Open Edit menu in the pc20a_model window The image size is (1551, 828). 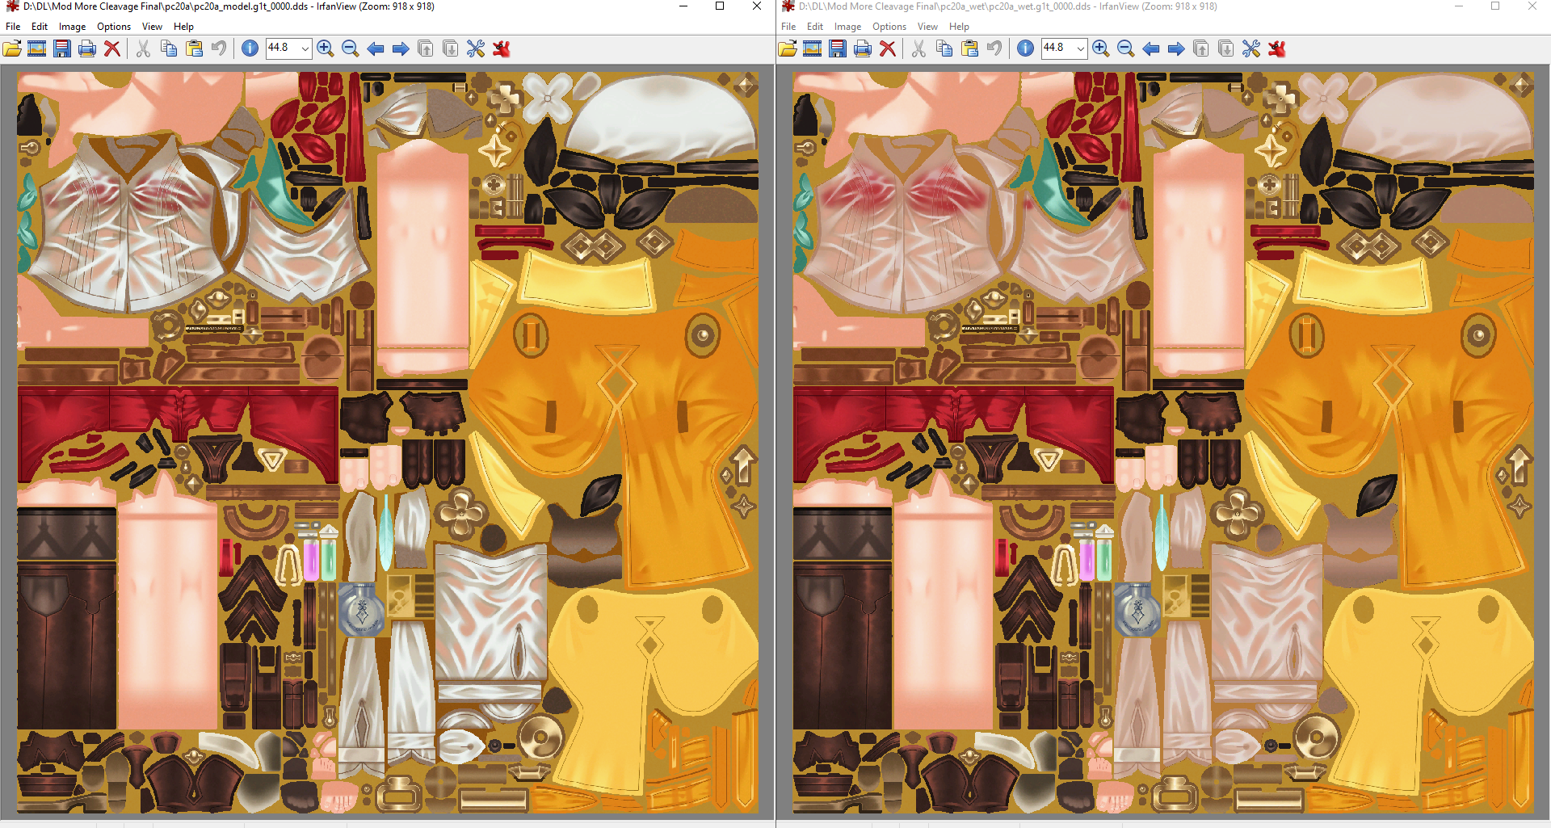point(40,27)
